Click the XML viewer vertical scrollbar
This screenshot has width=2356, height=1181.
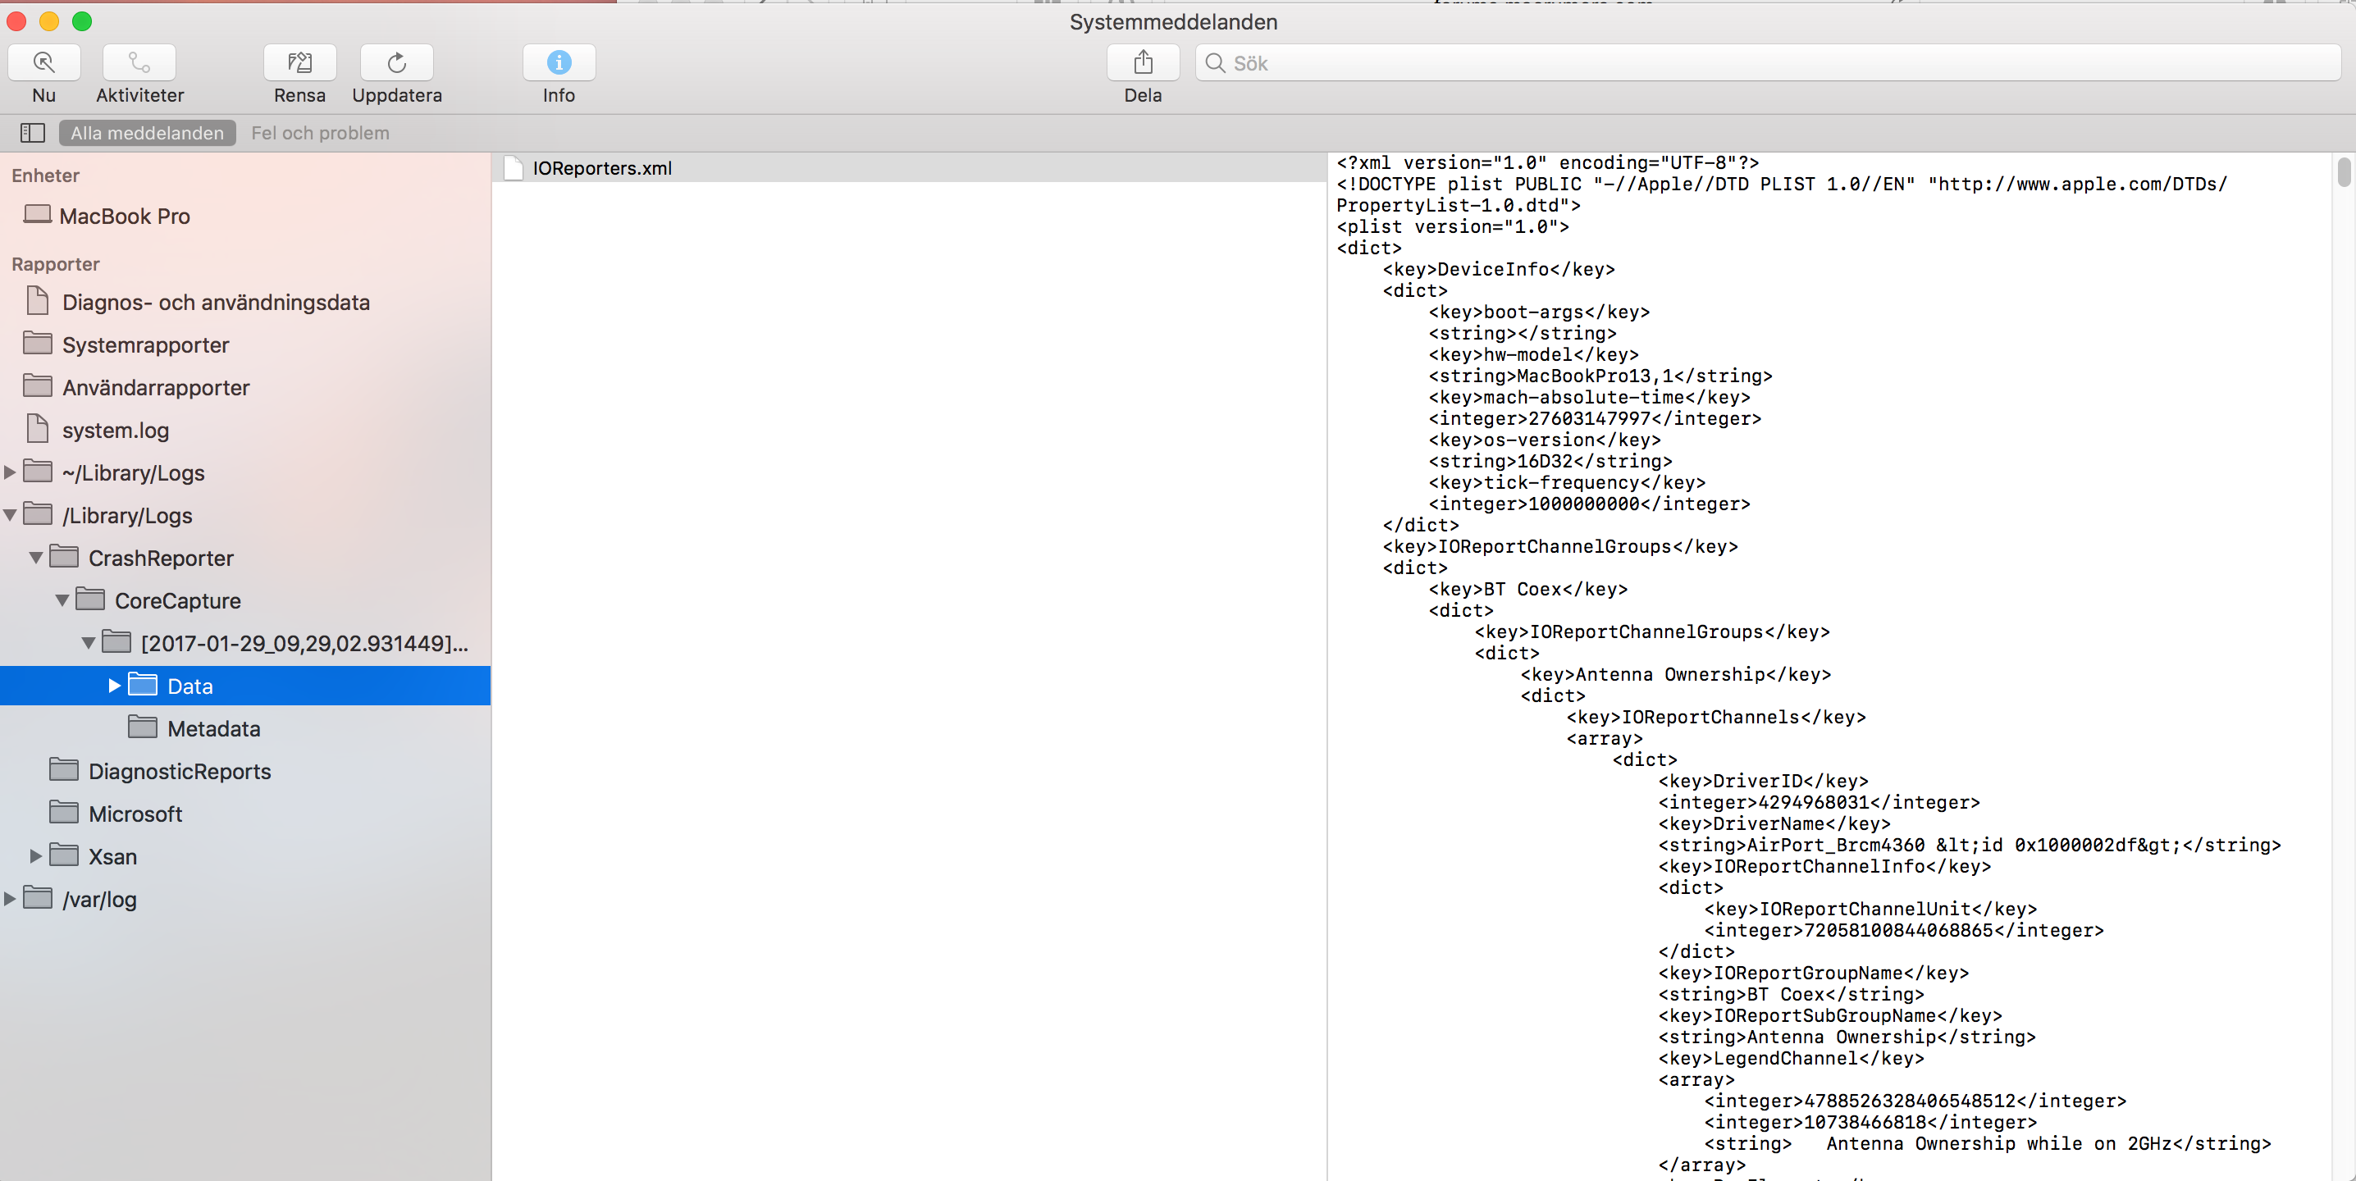coord(2343,172)
